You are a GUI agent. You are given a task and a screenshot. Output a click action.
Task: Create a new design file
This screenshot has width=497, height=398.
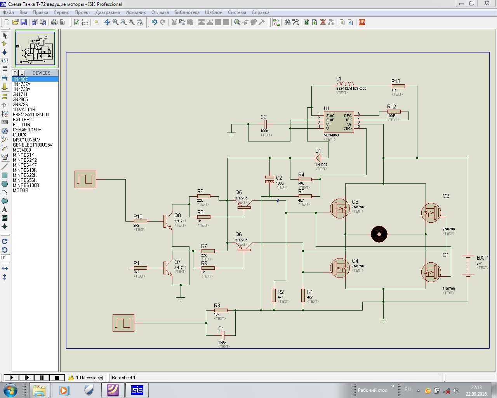click(7, 22)
